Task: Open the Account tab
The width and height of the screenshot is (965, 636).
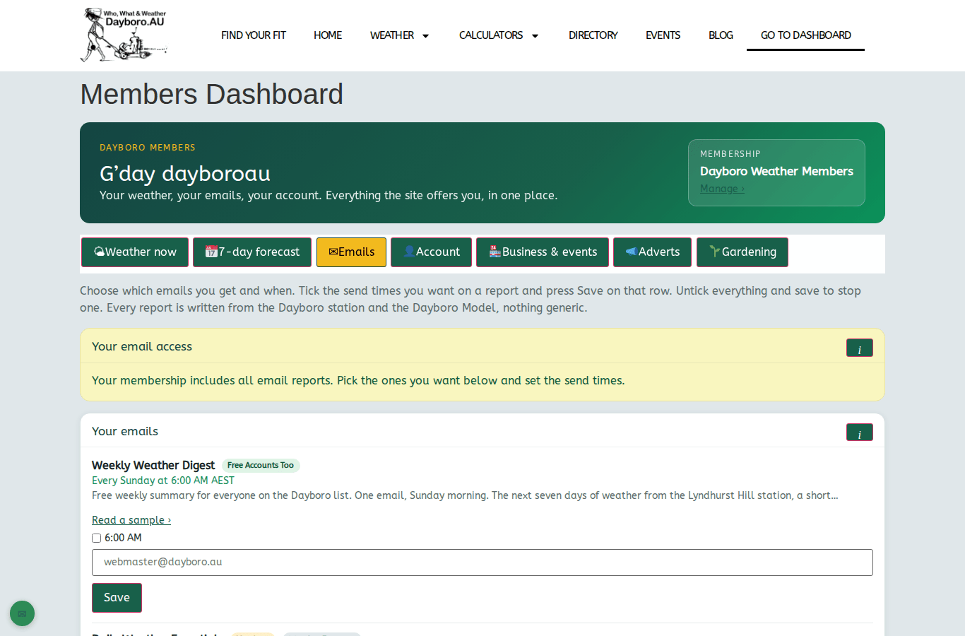Action: point(431,252)
